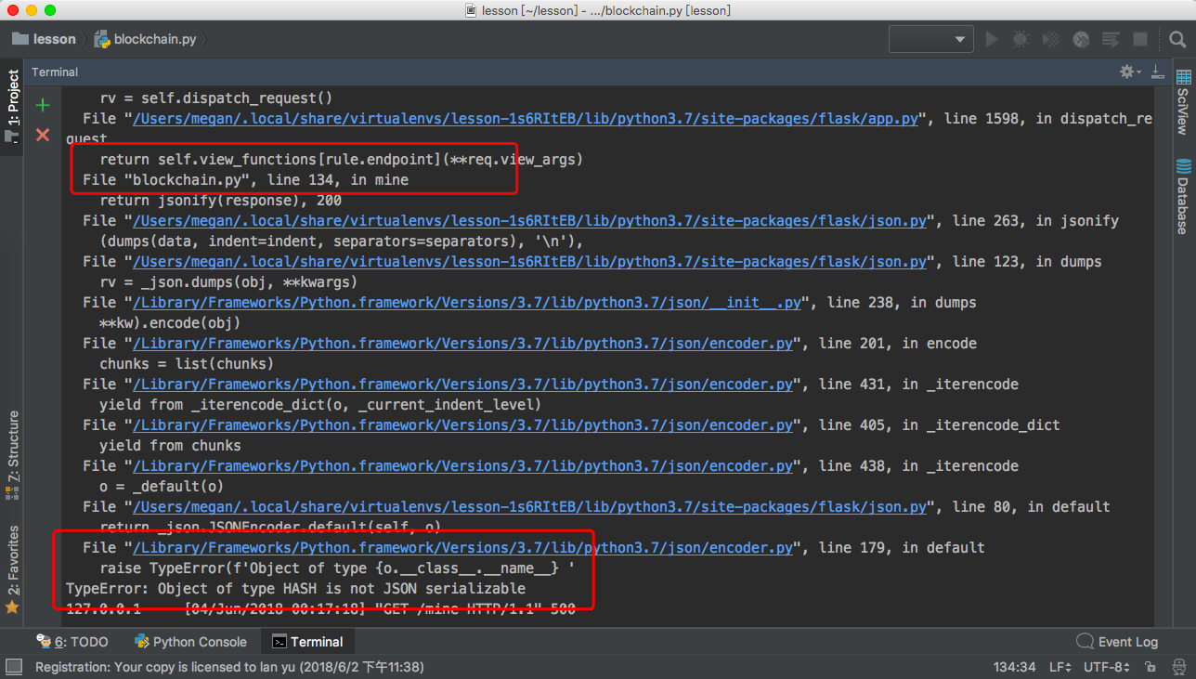Click the 'yield from chunks' line
This screenshot has width=1196, height=679.
click(170, 445)
